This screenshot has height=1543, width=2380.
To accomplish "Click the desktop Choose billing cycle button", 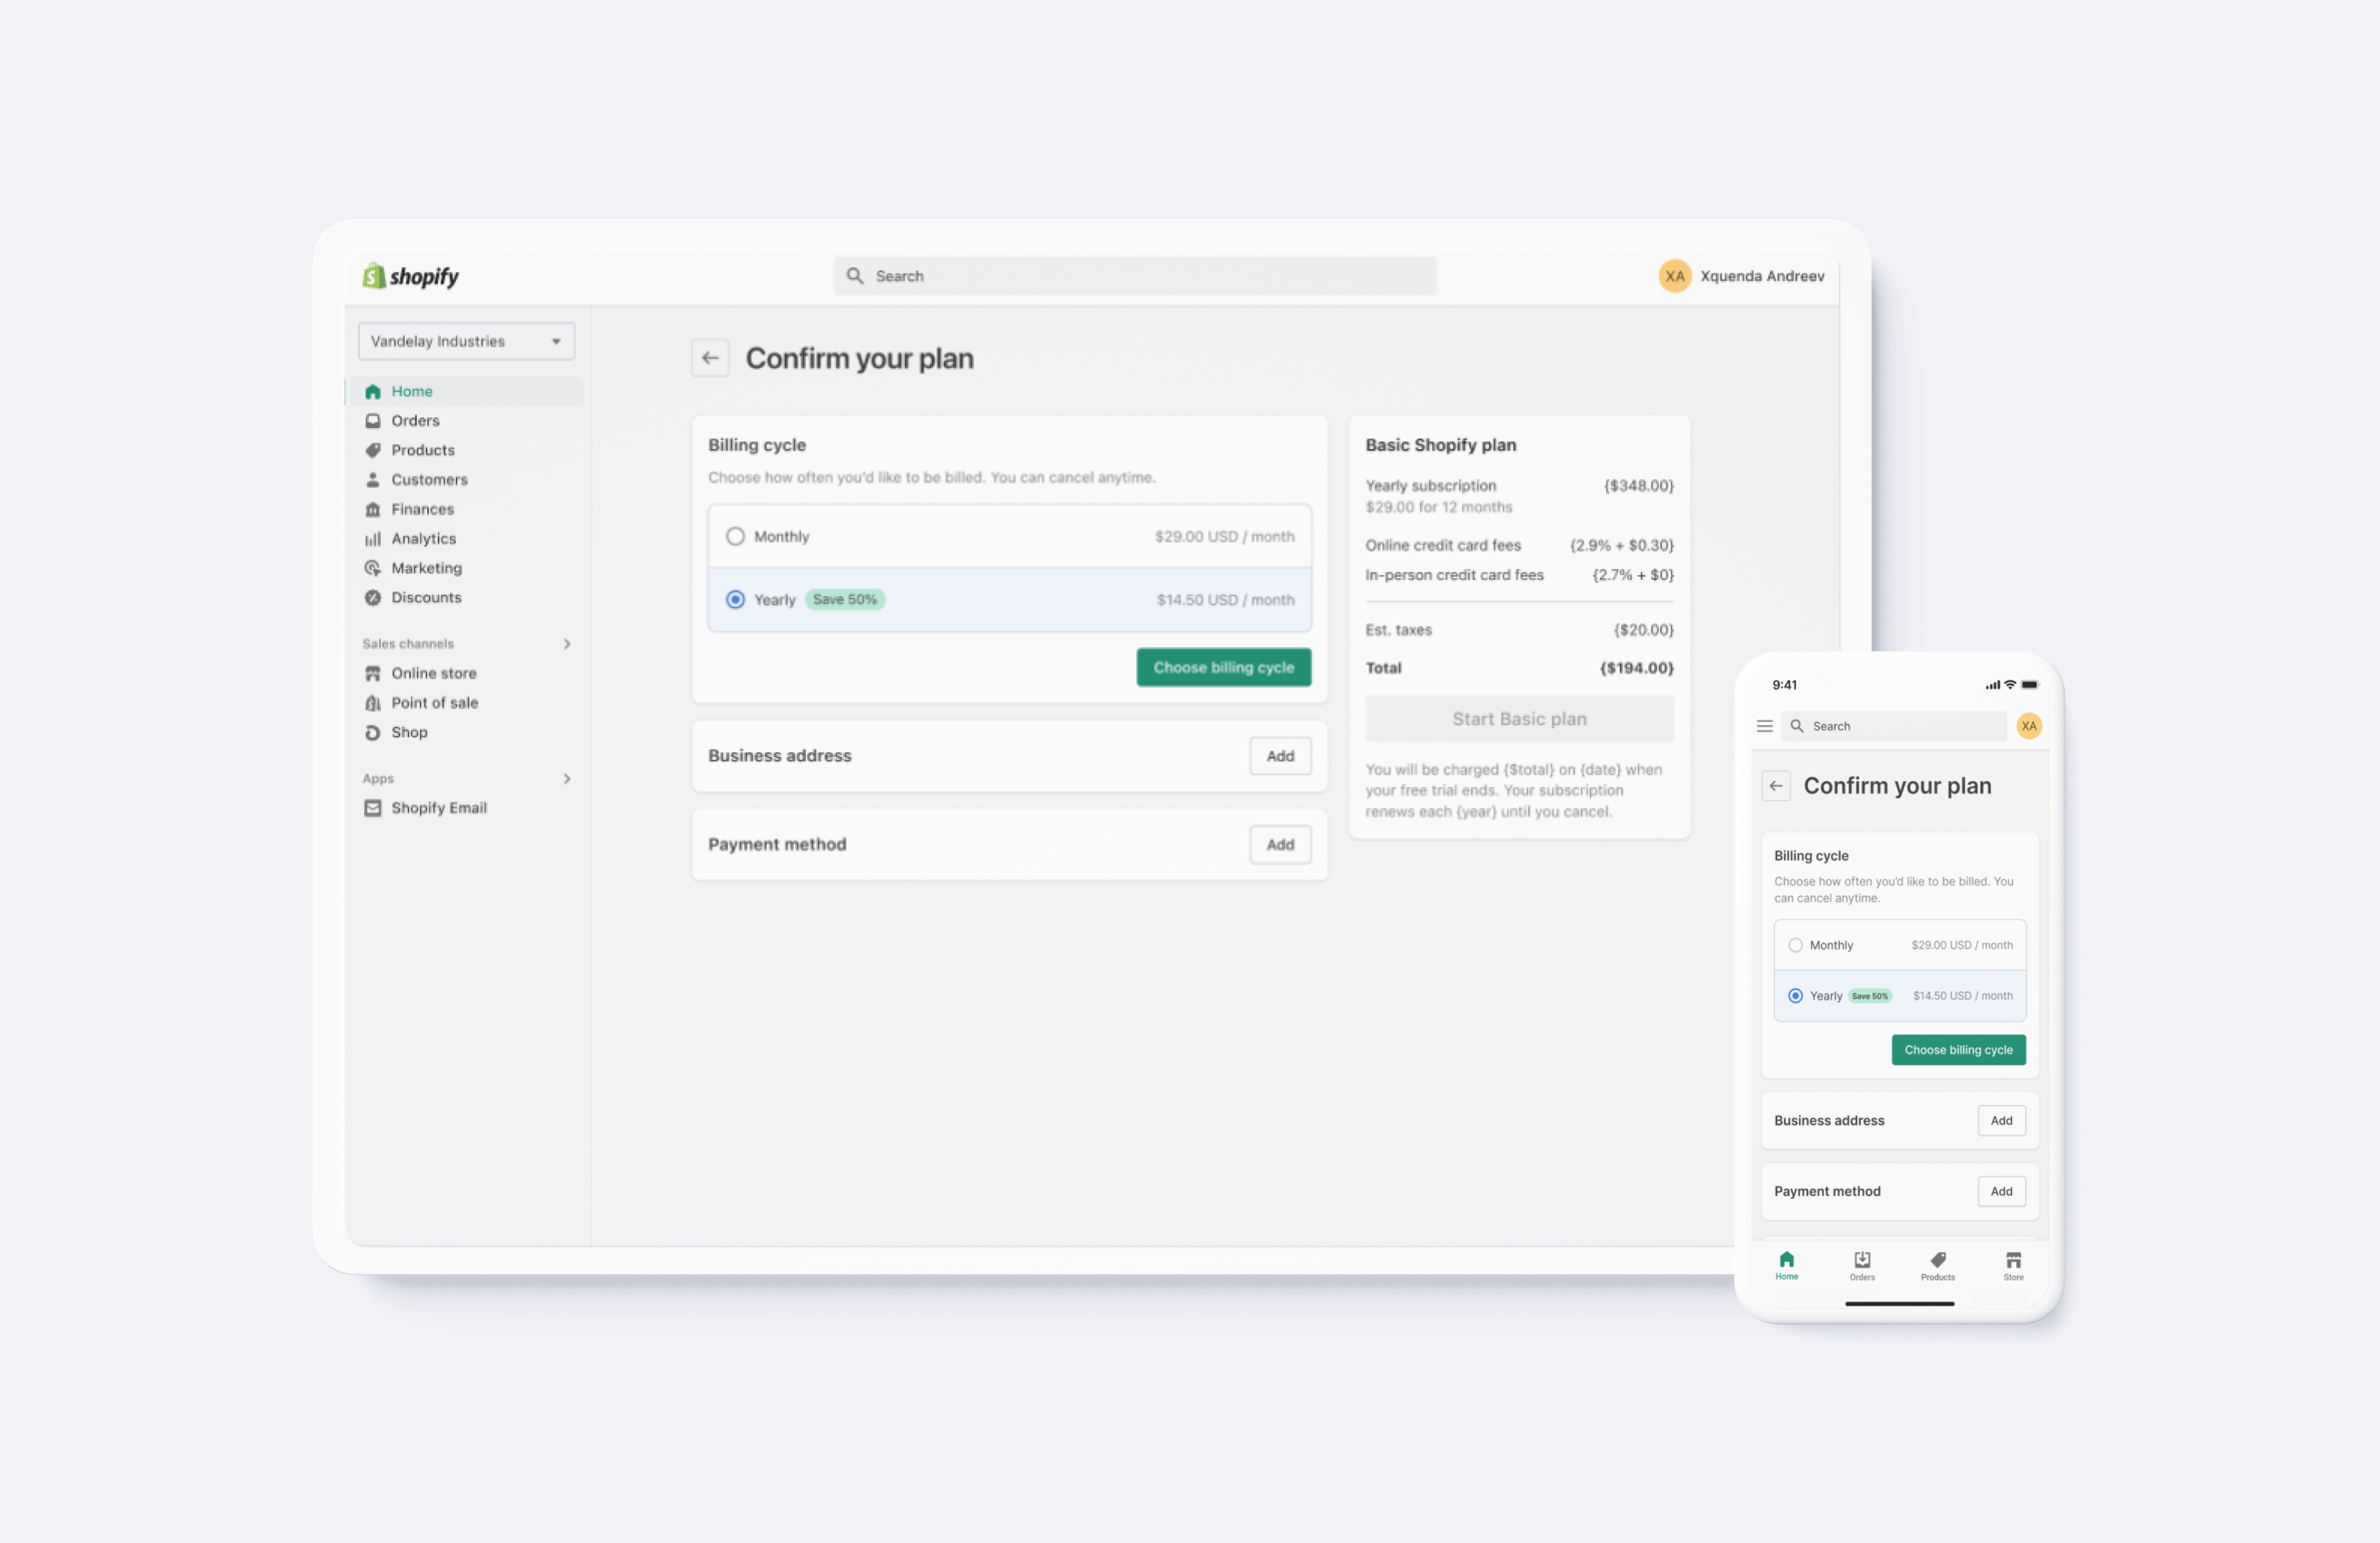I will [1223, 667].
